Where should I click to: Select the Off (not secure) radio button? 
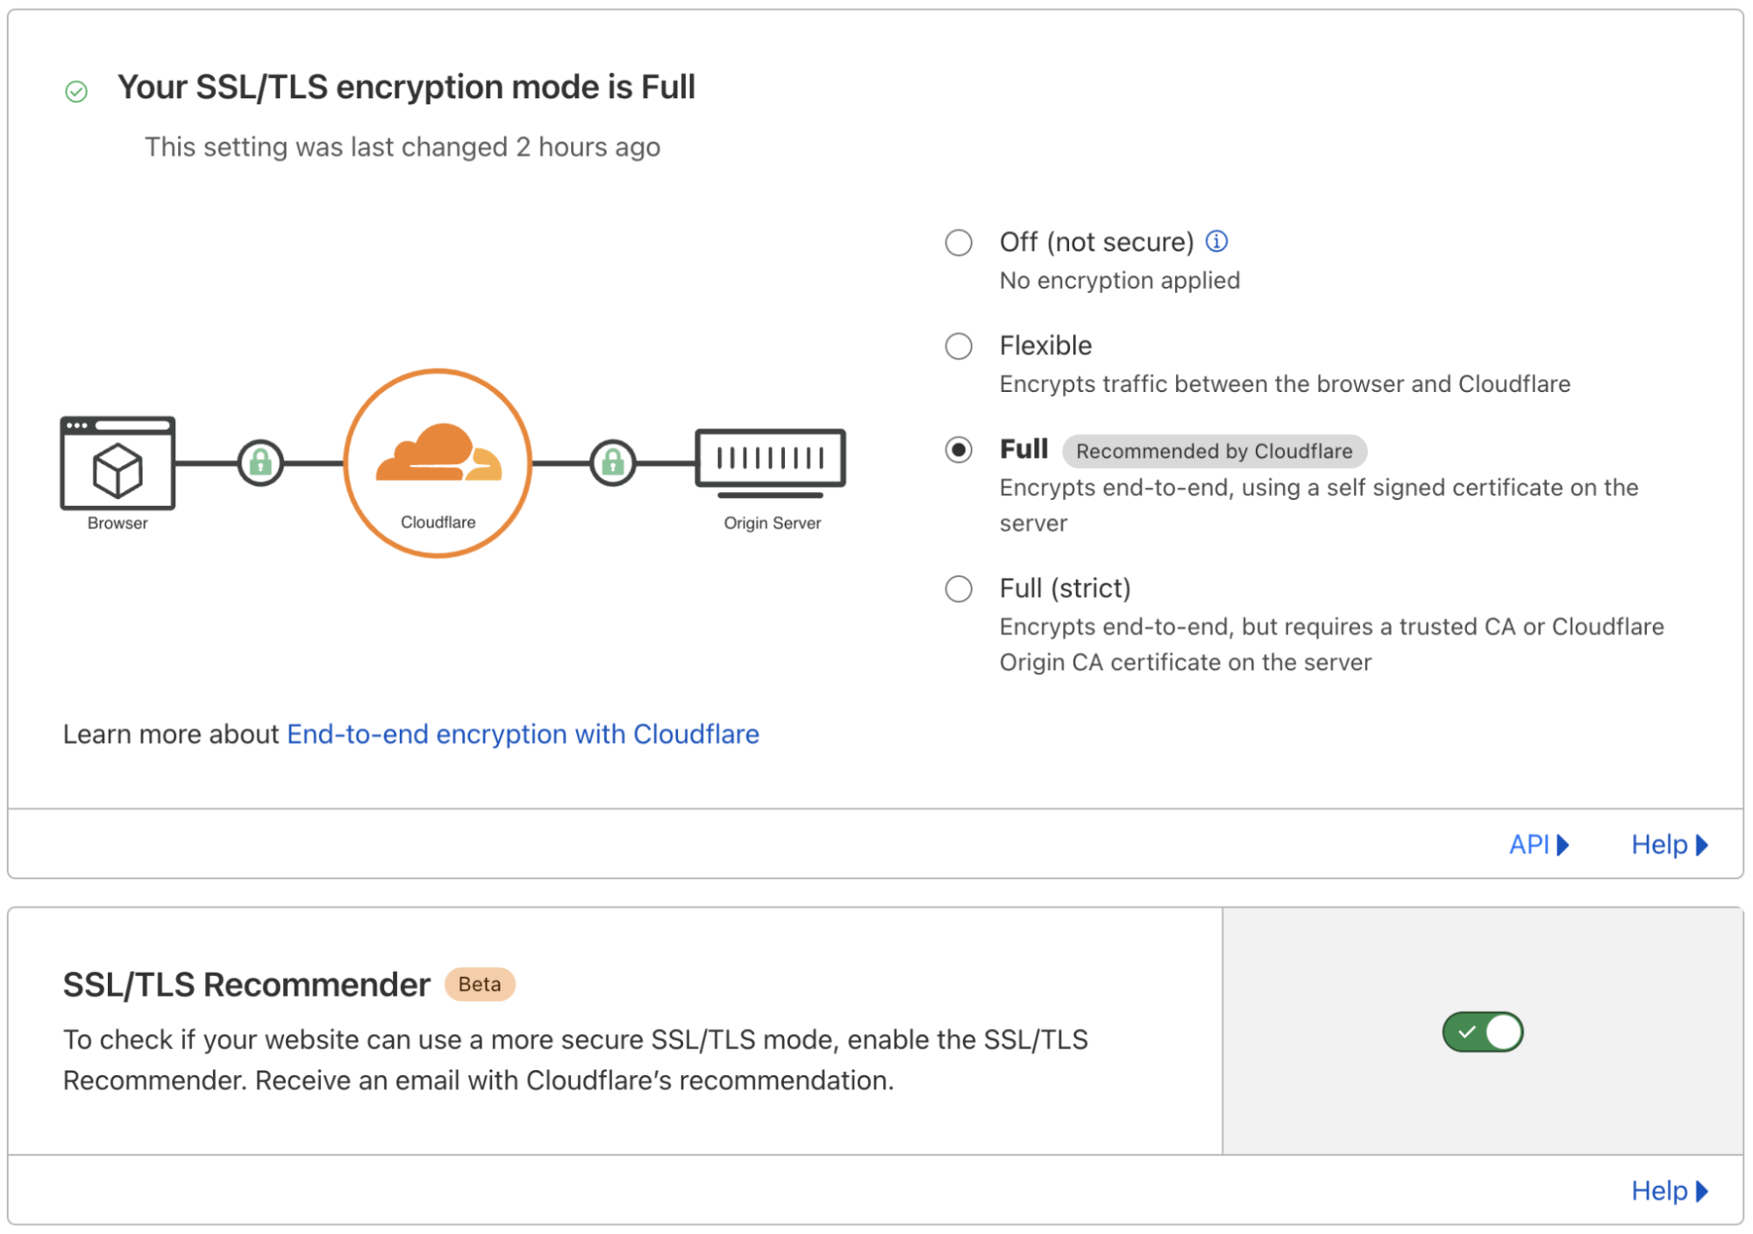click(x=958, y=243)
